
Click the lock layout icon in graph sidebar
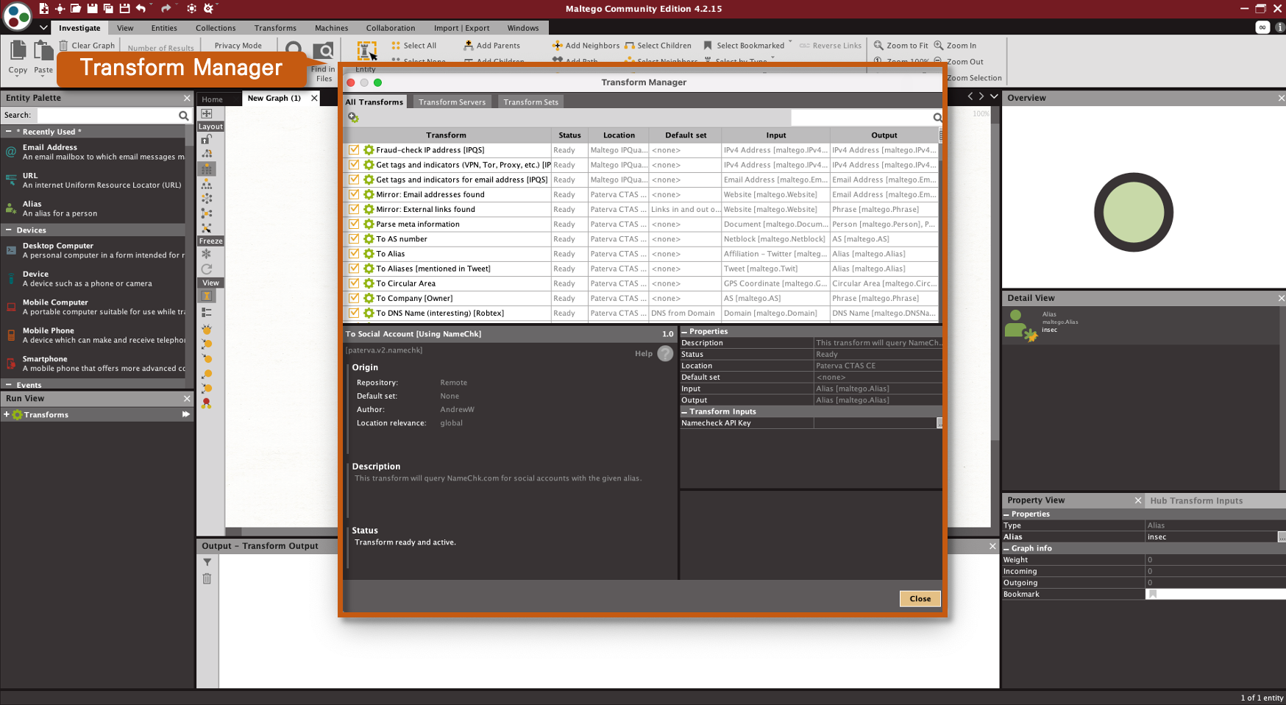tap(207, 139)
